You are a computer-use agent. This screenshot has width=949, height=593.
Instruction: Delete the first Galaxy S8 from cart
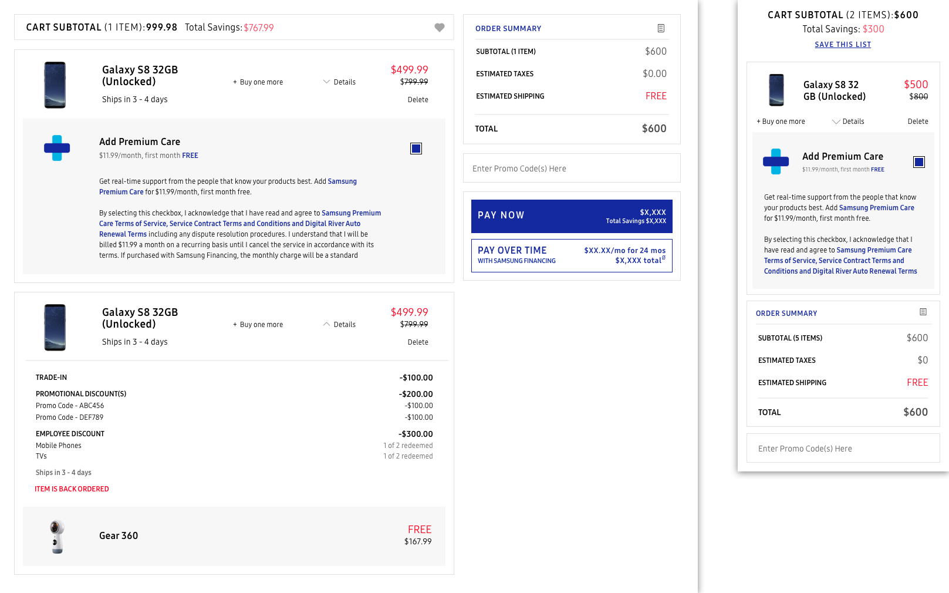tap(418, 100)
